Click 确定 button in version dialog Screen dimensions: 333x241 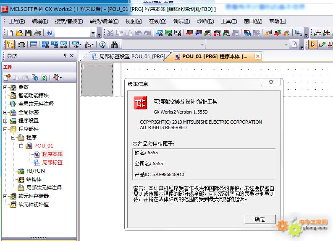coord(260,219)
